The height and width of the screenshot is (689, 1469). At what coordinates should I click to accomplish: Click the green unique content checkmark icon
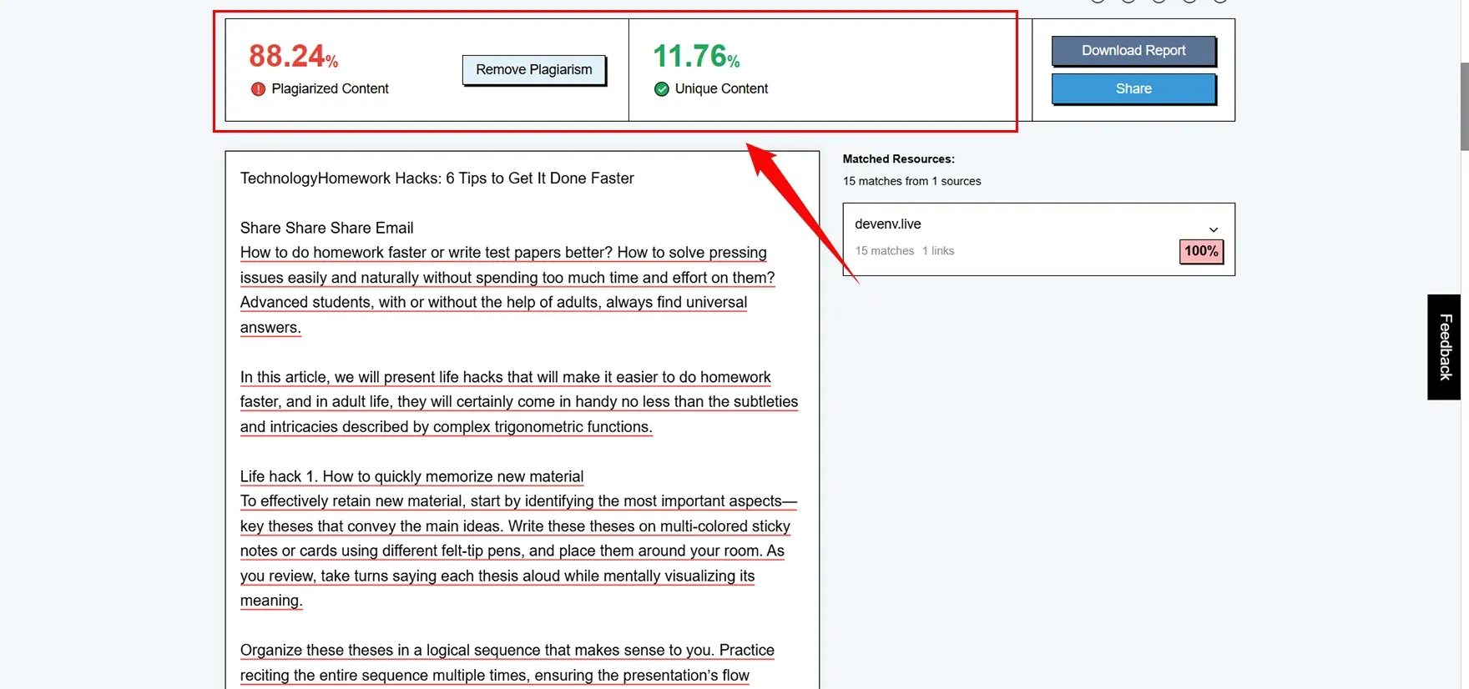[662, 89]
